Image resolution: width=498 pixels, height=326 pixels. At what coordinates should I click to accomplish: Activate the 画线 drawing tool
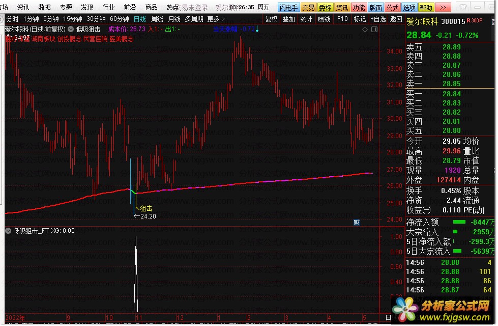tap(324, 19)
